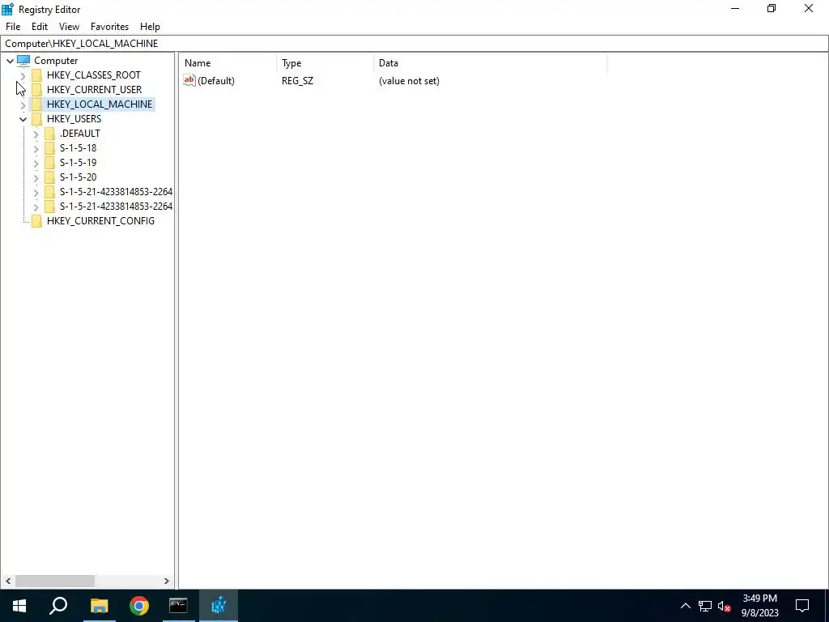Screen dimensions: 829x622
Task: Collapse the HKEY_USERS key
Action: [23, 119]
